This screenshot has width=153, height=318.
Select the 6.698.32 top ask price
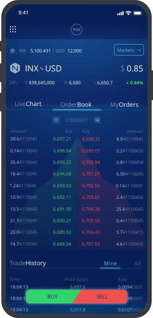[91, 139]
